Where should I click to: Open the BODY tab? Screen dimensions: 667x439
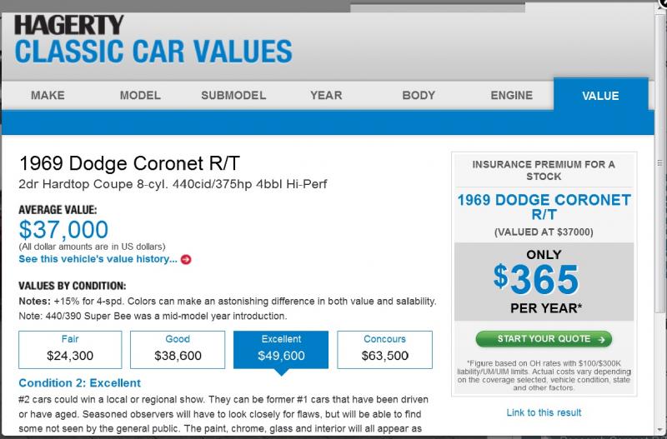pyautogui.click(x=419, y=96)
